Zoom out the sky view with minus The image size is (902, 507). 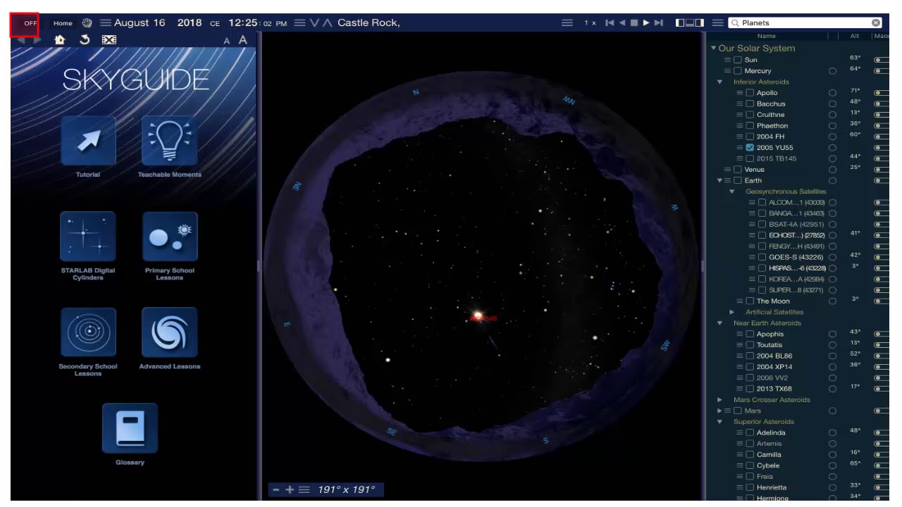(276, 489)
